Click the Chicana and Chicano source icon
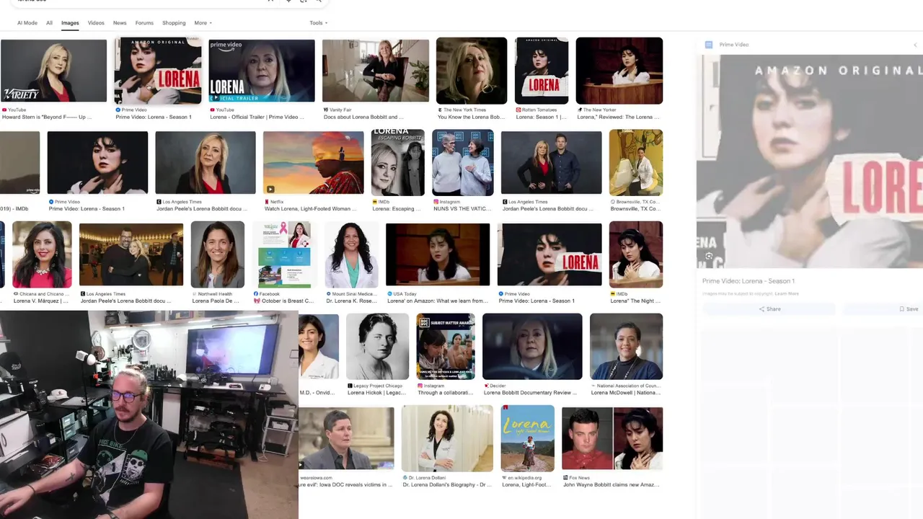The width and height of the screenshot is (923, 519). [16, 294]
